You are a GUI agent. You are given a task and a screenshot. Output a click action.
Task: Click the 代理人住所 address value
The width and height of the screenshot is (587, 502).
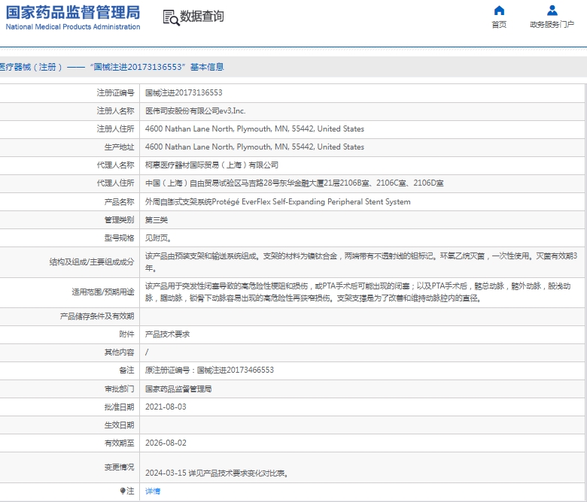[294, 183]
